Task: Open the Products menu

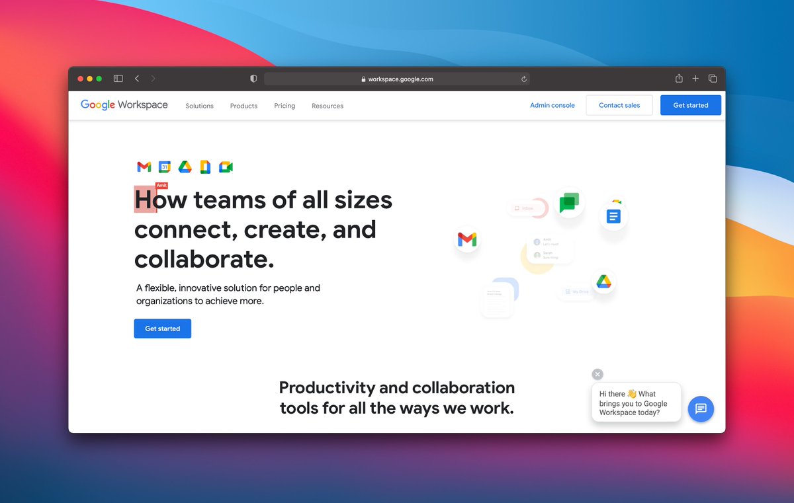Action: [x=243, y=106]
